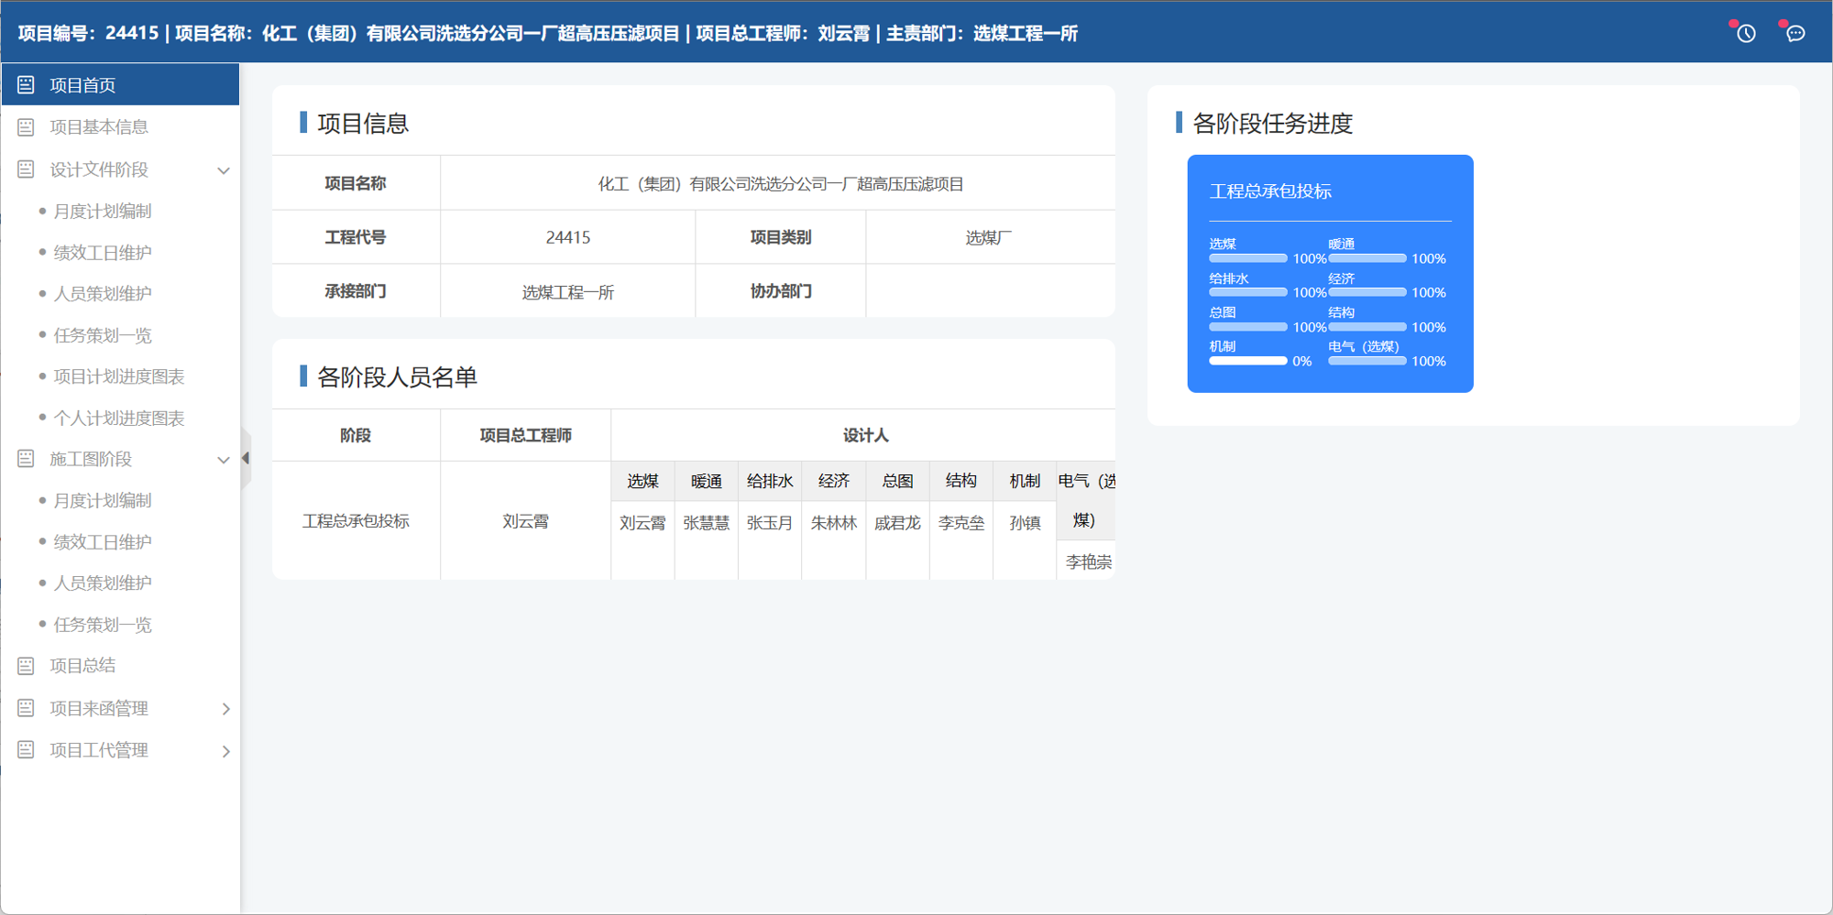Click the 选煤 progress bar
This screenshot has height=915, width=1833.
pos(1248,258)
